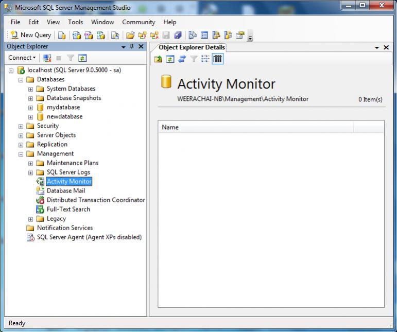397x332 pixels.
Task: Click the Save All icon
Action: pos(178,35)
